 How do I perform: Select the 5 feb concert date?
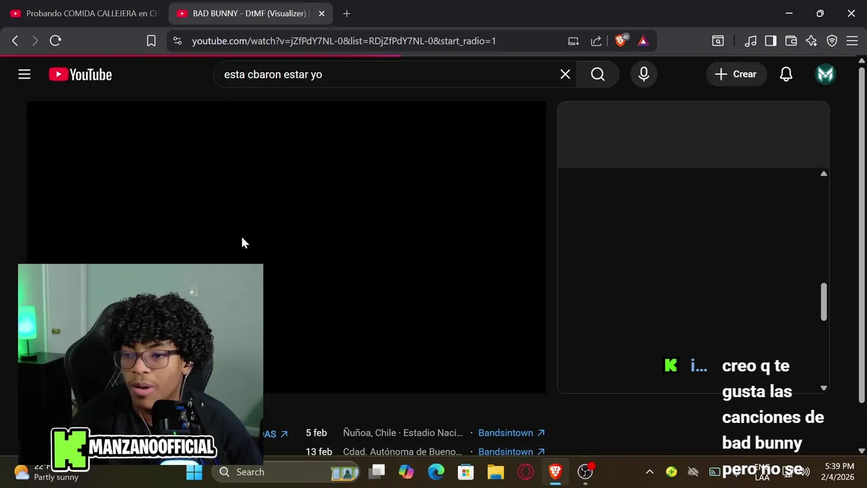pyautogui.click(x=316, y=432)
